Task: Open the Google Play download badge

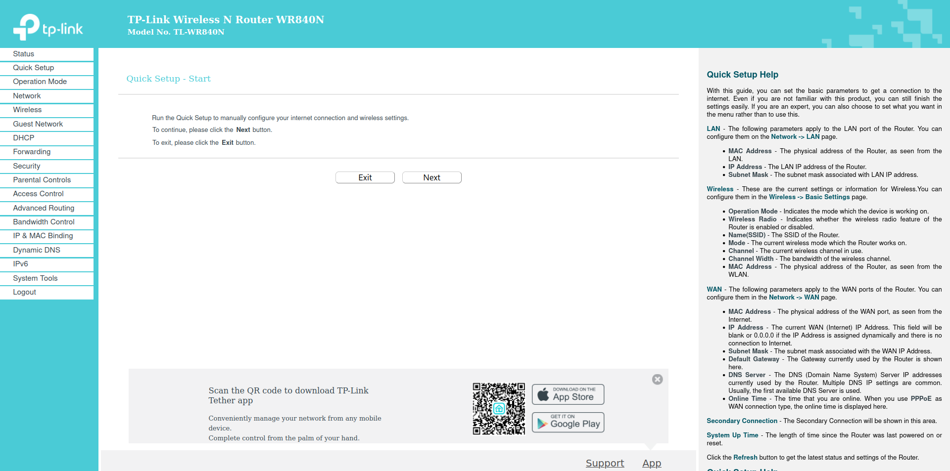Action: point(567,422)
